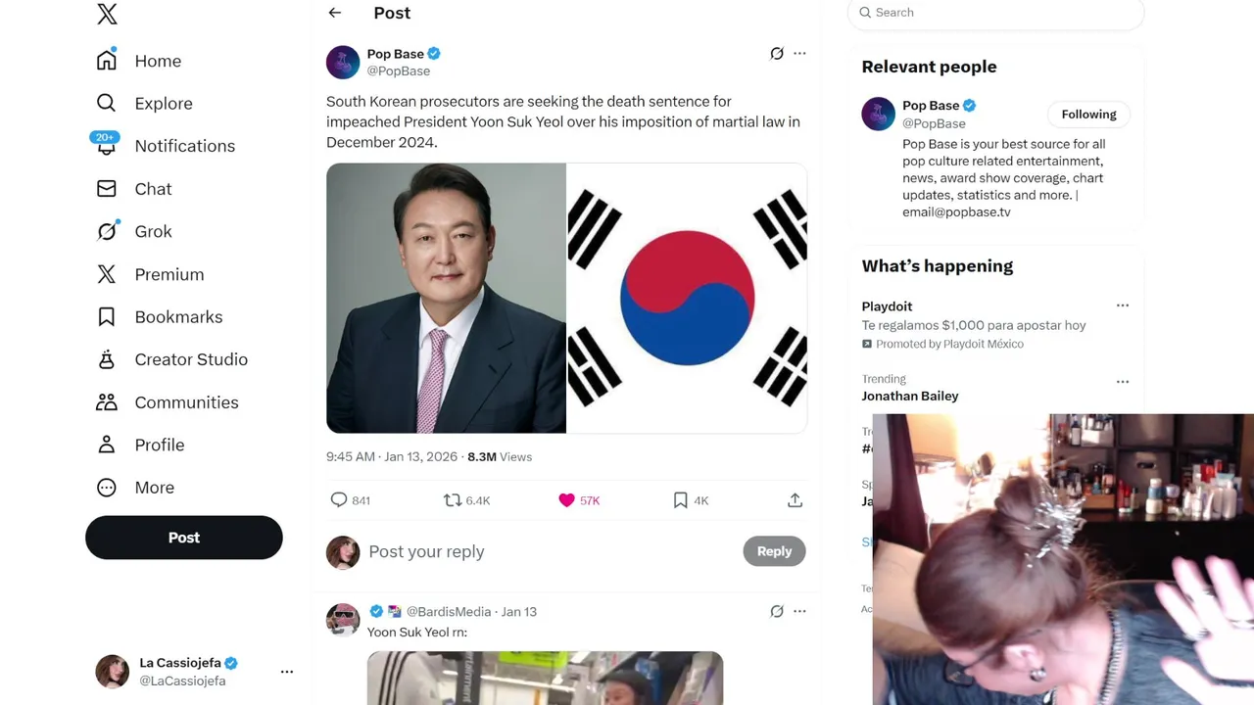Toggle Following button for Pop Base
Viewport: 1254px width, 705px height.
[x=1088, y=115]
